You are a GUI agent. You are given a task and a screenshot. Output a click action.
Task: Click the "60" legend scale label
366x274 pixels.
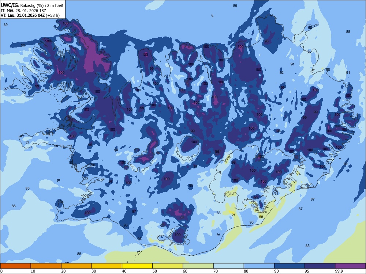point(185,271)
